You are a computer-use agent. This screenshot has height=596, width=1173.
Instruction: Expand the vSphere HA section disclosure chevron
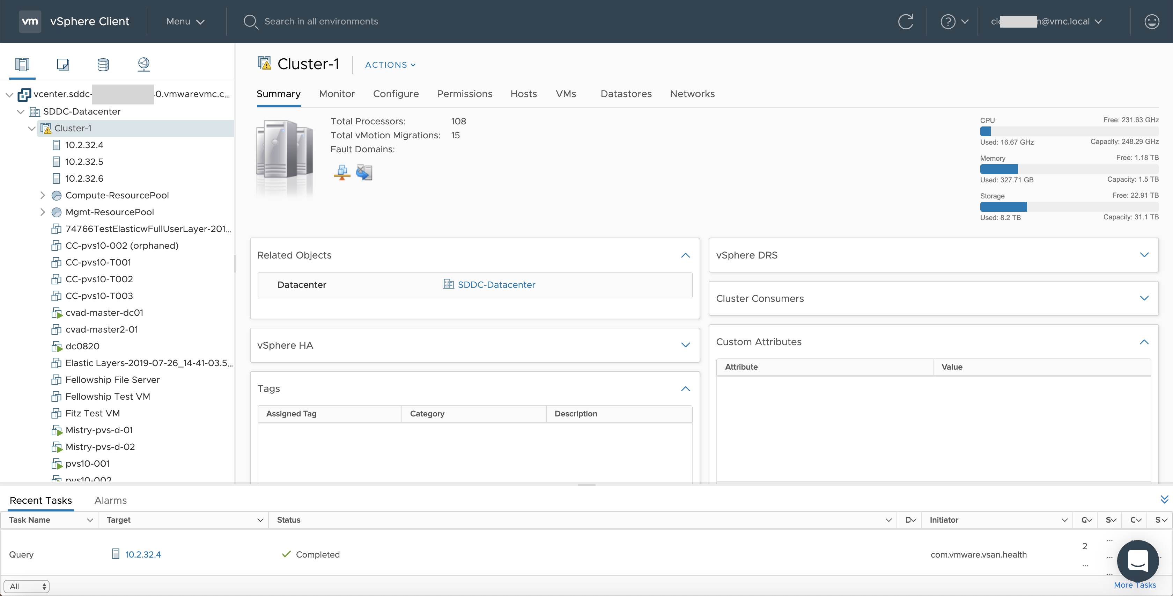[x=684, y=345]
